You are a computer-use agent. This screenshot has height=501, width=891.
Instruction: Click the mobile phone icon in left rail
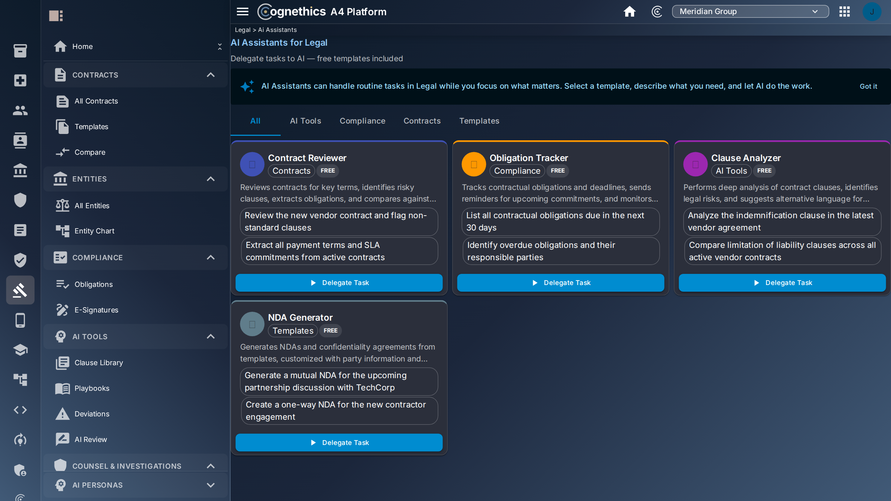pyautogui.click(x=20, y=320)
